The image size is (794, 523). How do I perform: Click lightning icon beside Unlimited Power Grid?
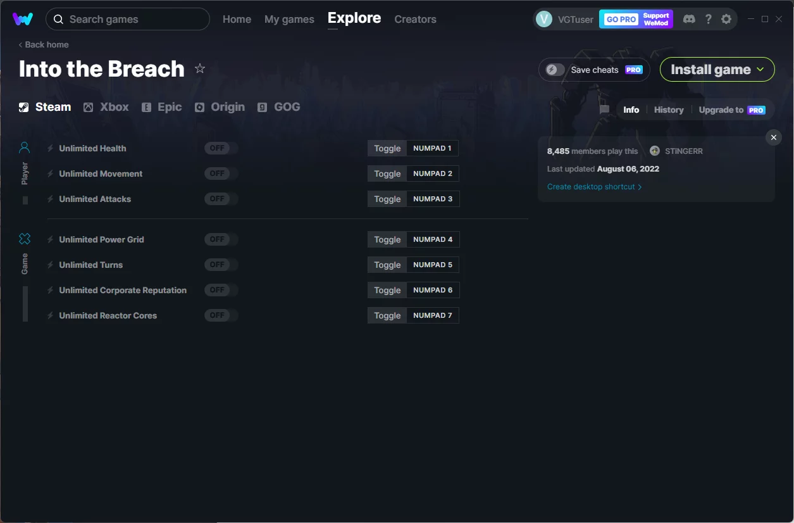tap(51, 239)
